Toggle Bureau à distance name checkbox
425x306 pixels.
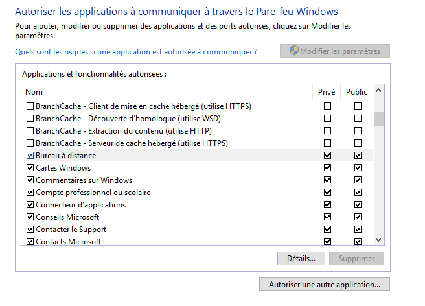point(30,156)
